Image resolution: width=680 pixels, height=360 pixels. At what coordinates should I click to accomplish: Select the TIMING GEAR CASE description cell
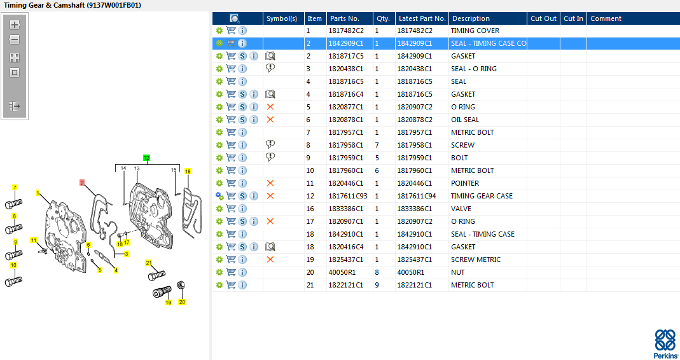click(x=488, y=196)
